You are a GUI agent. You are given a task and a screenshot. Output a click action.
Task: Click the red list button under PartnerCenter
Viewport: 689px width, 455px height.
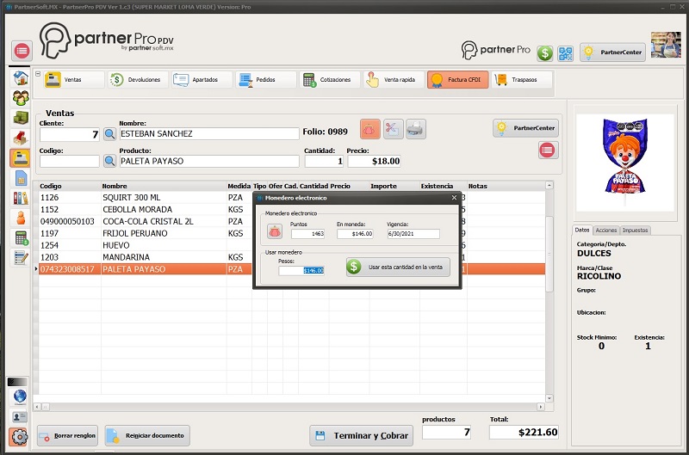[x=547, y=150]
